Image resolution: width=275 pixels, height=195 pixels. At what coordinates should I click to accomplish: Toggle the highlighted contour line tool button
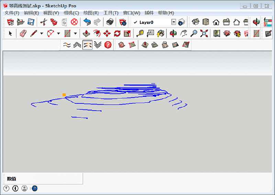(x=87, y=45)
